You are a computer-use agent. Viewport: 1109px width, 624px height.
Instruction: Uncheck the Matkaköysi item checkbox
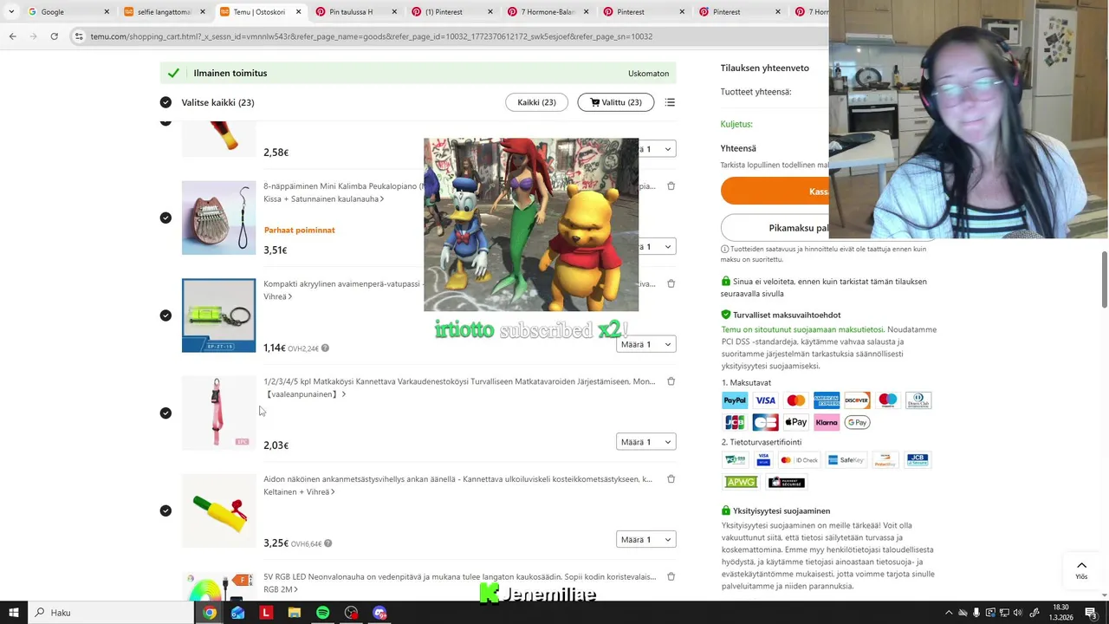coord(165,413)
